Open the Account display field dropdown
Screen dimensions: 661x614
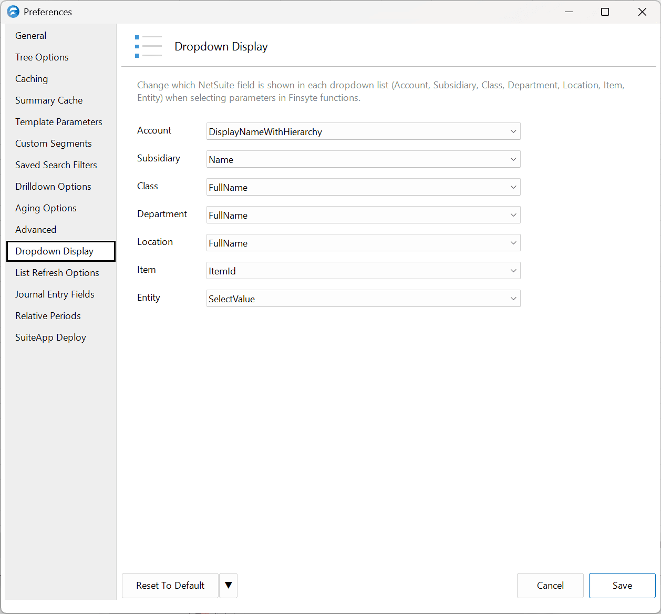[363, 131]
